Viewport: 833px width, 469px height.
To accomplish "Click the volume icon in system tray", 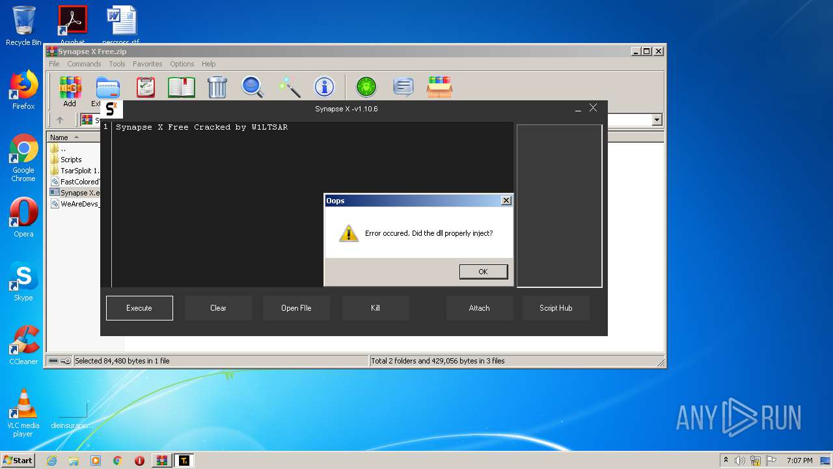I will (x=740, y=461).
